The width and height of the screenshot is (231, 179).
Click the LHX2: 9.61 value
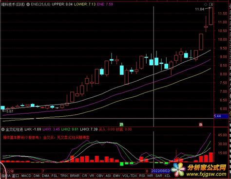coord(70,129)
